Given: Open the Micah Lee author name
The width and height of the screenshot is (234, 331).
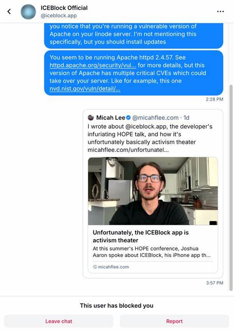Looking at the screenshot, I should pos(111,117).
